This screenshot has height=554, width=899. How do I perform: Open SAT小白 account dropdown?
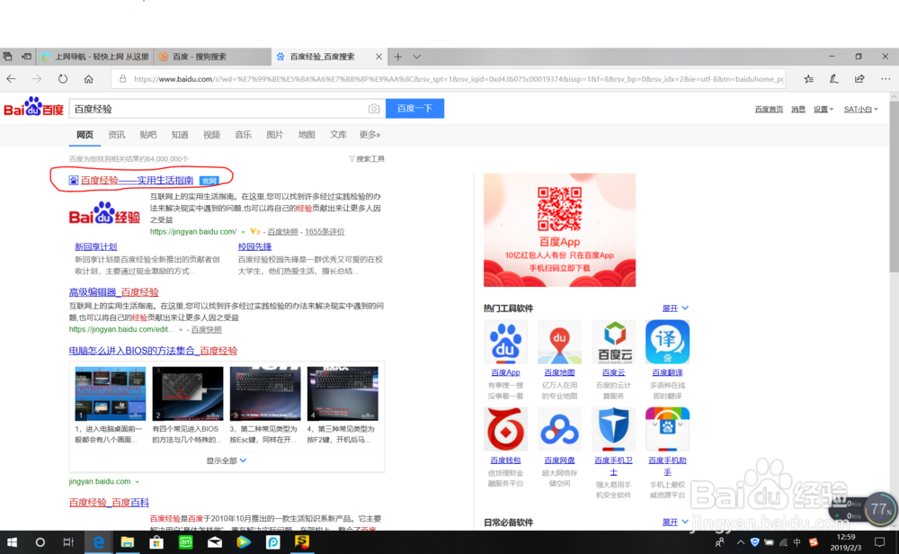[860, 109]
